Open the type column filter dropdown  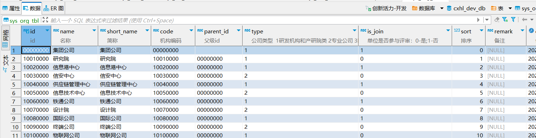(354, 31)
